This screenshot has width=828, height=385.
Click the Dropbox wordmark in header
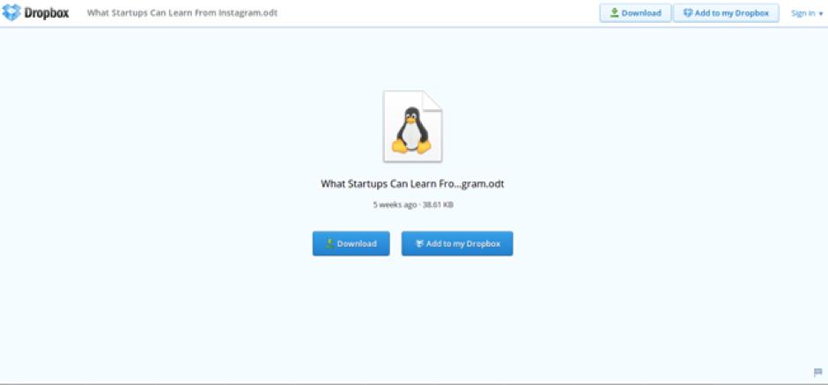(x=47, y=12)
